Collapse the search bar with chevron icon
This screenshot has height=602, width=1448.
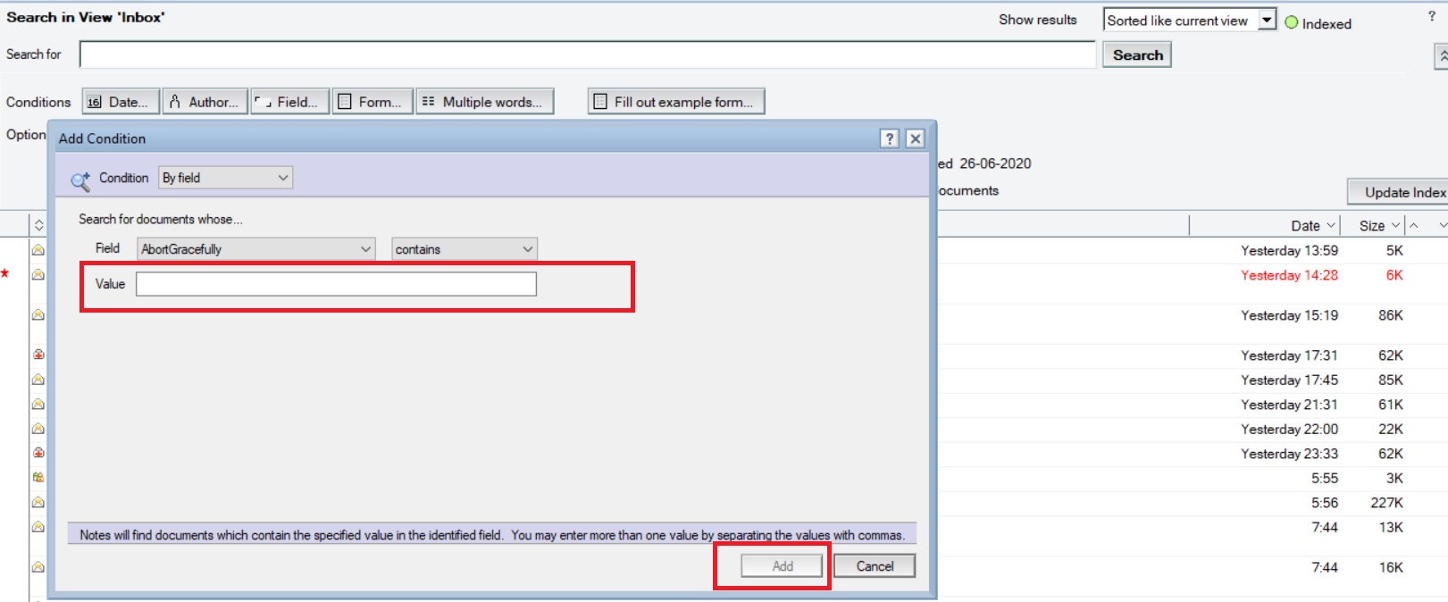[x=1441, y=55]
